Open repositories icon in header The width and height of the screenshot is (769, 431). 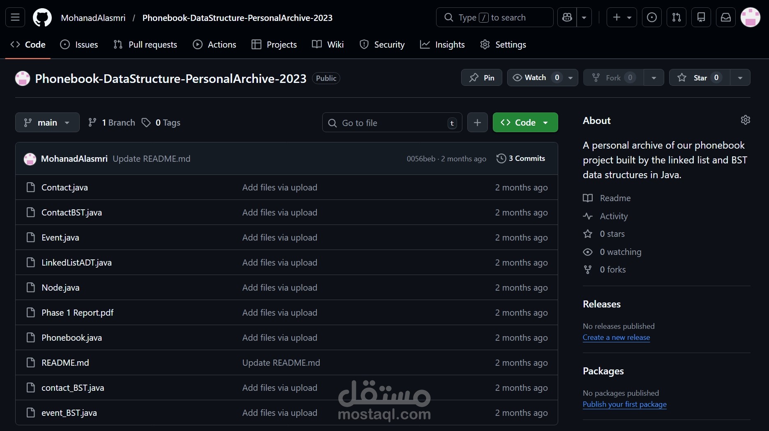(701, 18)
